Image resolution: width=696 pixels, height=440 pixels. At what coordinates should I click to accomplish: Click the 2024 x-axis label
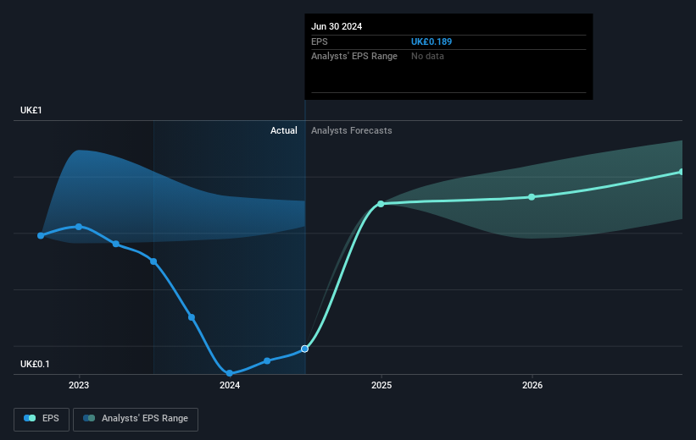tap(230, 385)
